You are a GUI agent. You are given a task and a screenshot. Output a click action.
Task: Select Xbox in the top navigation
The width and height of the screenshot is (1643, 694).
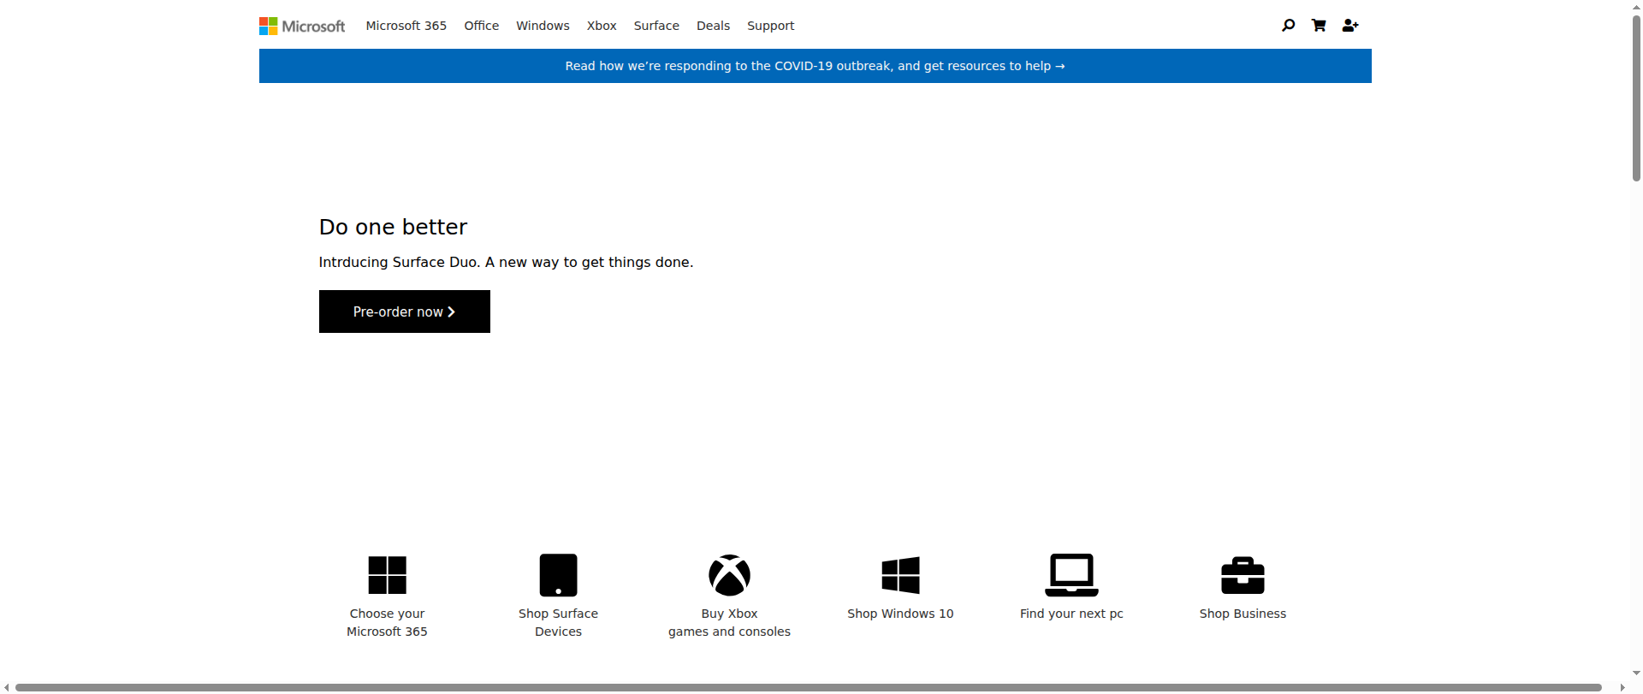click(x=602, y=26)
